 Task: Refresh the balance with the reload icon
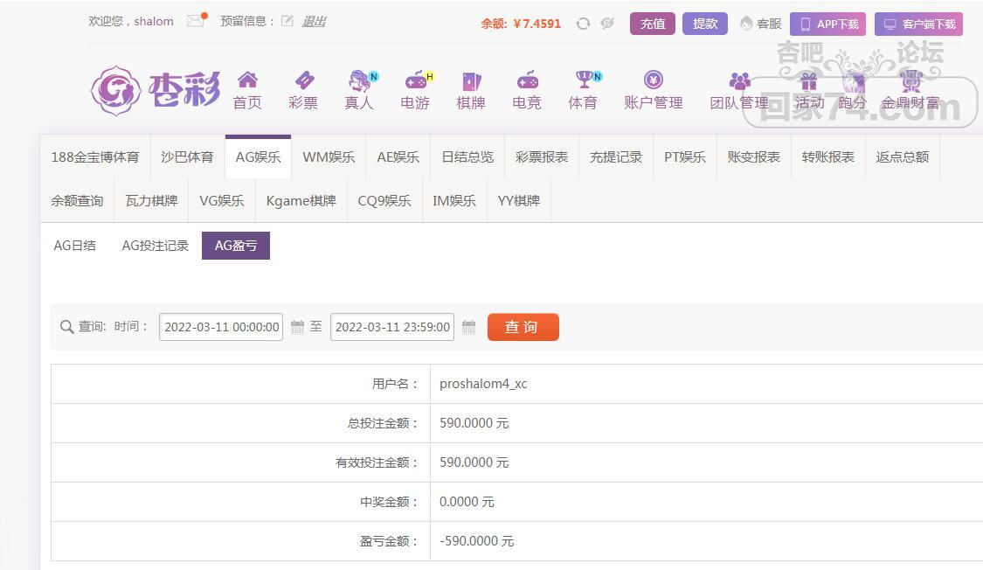click(583, 24)
